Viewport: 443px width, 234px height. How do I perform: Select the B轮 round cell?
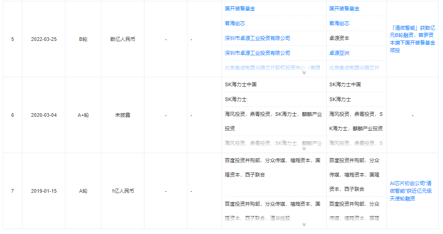pos(83,40)
